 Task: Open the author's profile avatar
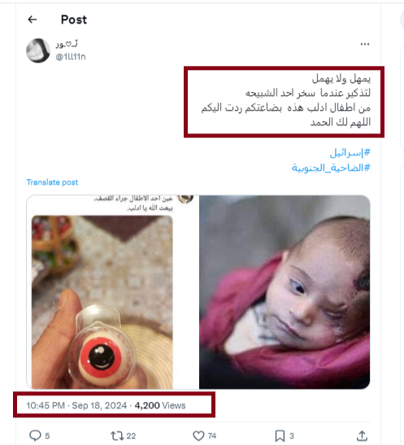[38, 50]
